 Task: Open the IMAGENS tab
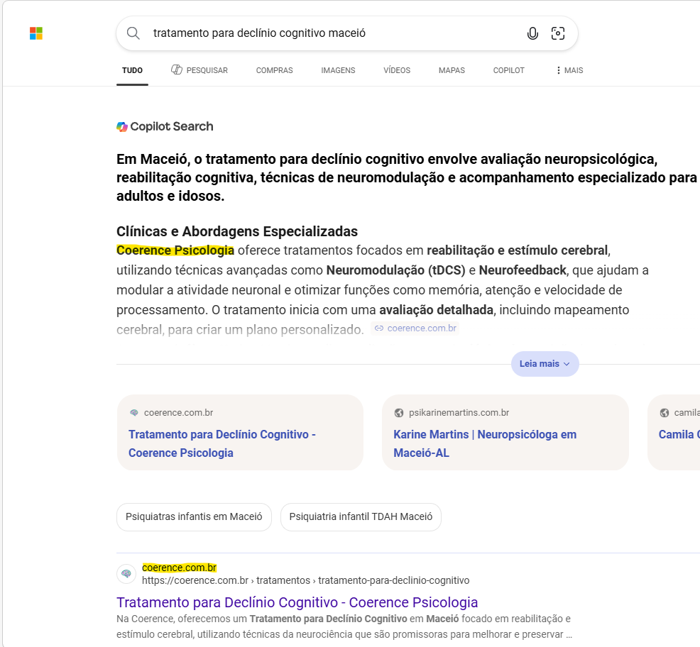point(338,70)
